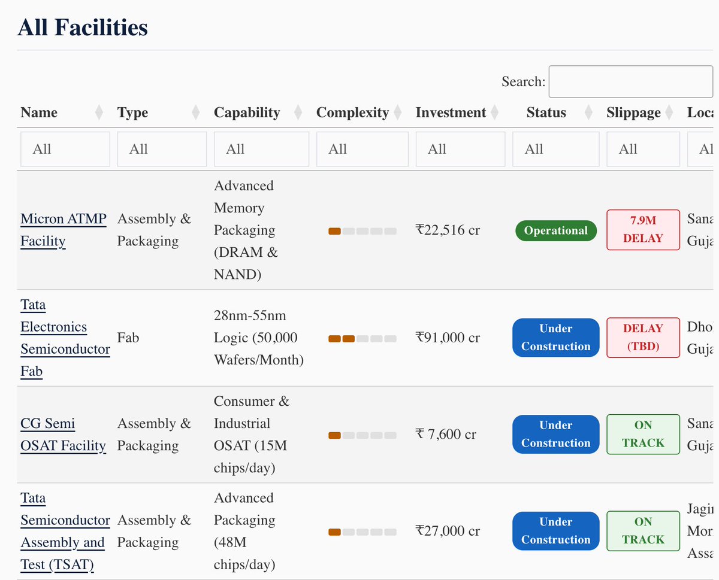Click the Complexity column header

tap(352, 113)
